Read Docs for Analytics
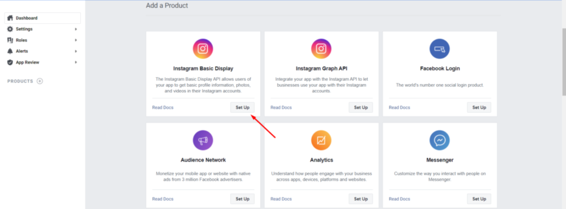 (281, 199)
